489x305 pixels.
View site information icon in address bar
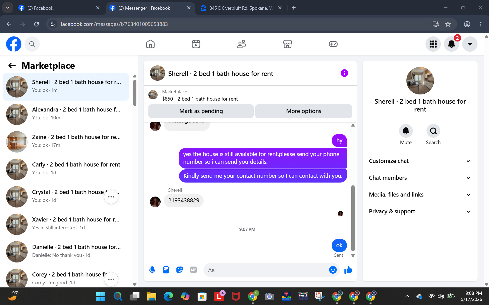point(53,24)
